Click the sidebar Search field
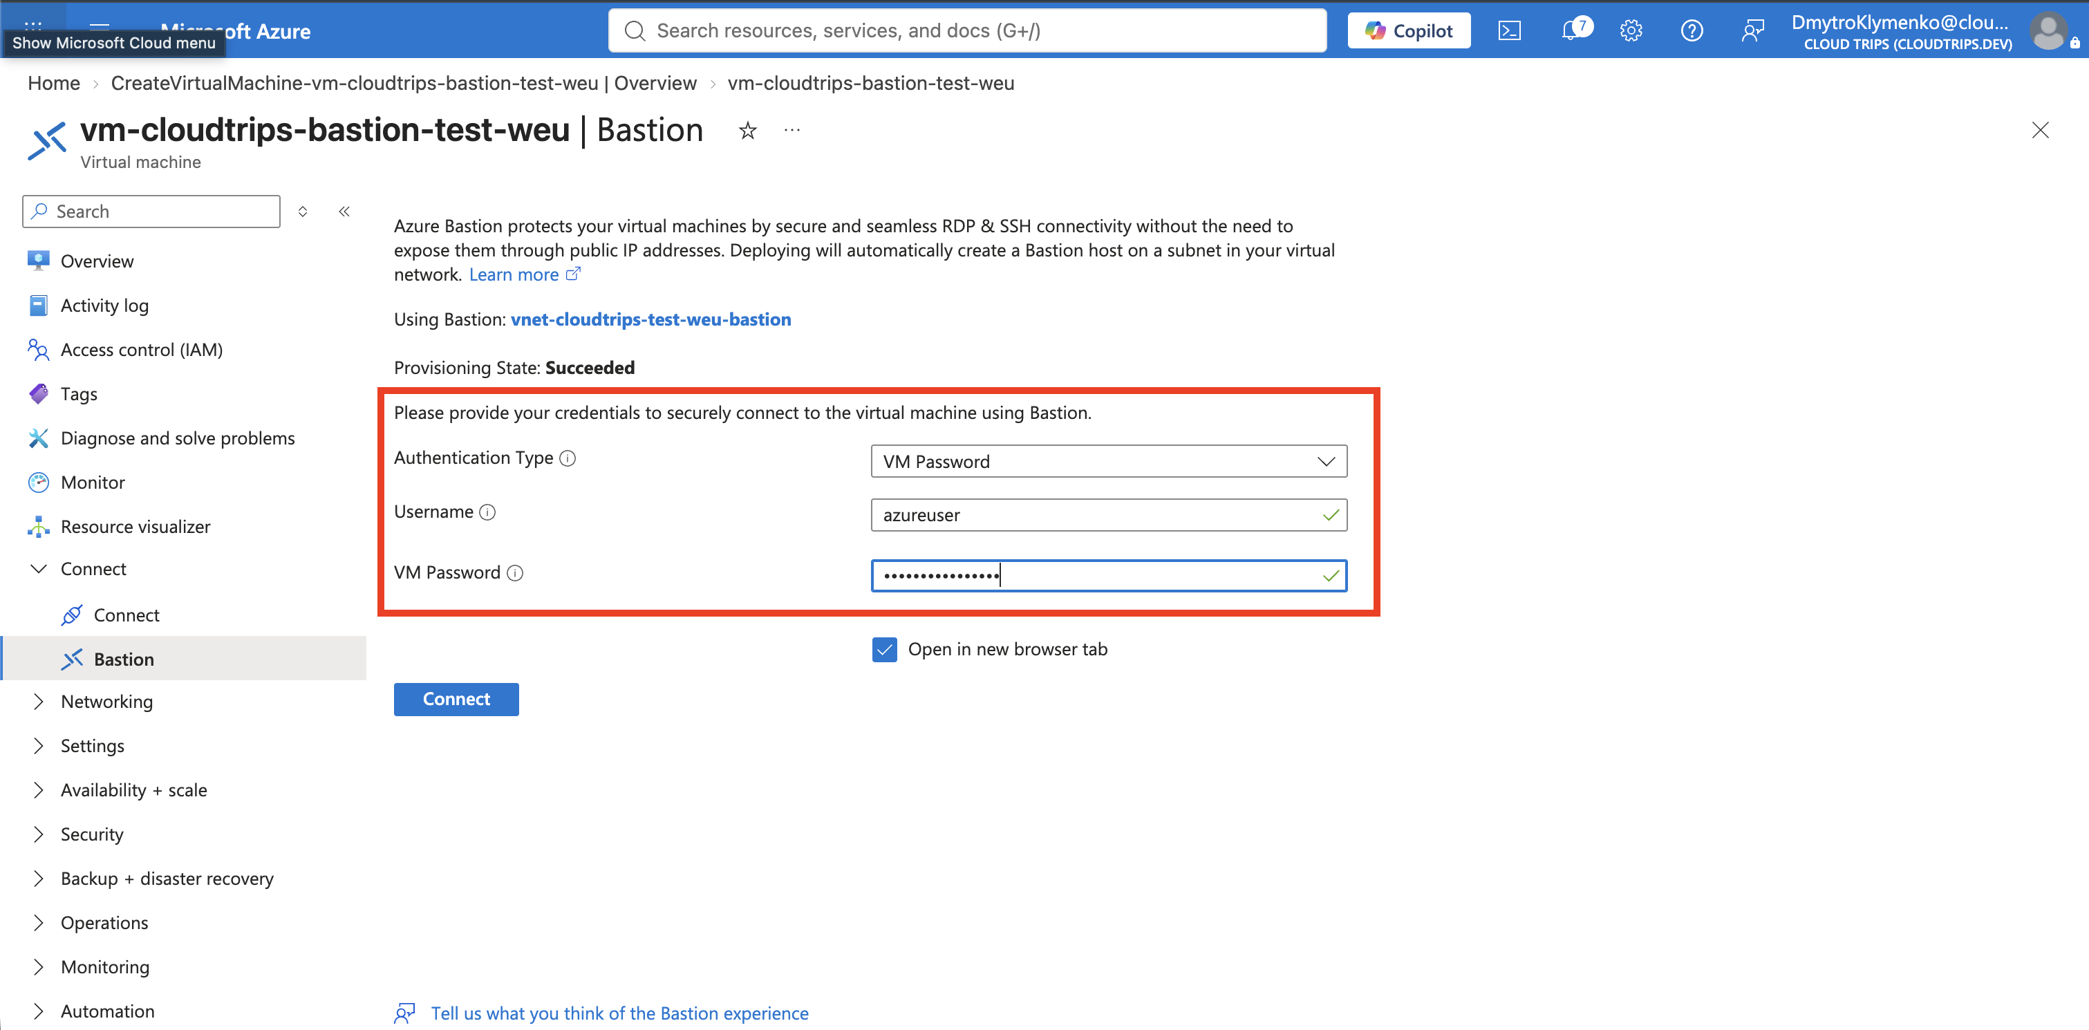Screen dimensions: 2089x1030 pyautogui.click(x=151, y=212)
